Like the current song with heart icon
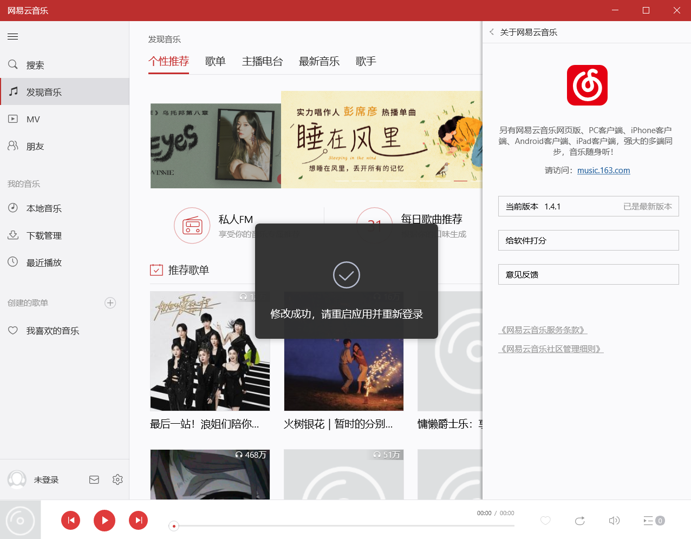This screenshot has width=691, height=539. click(x=545, y=521)
